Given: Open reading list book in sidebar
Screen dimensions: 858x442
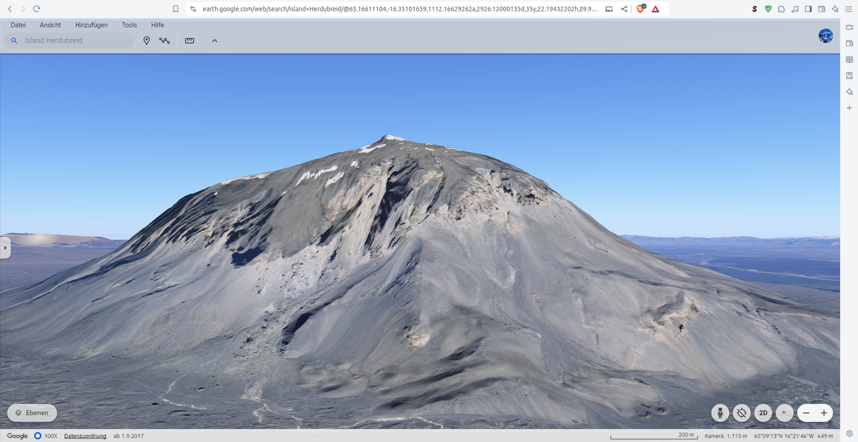Looking at the screenshot, I should pos(849,59).
